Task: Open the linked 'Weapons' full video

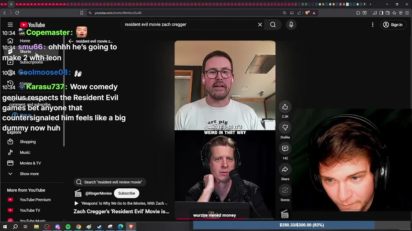Action: [x=121, y=203]
